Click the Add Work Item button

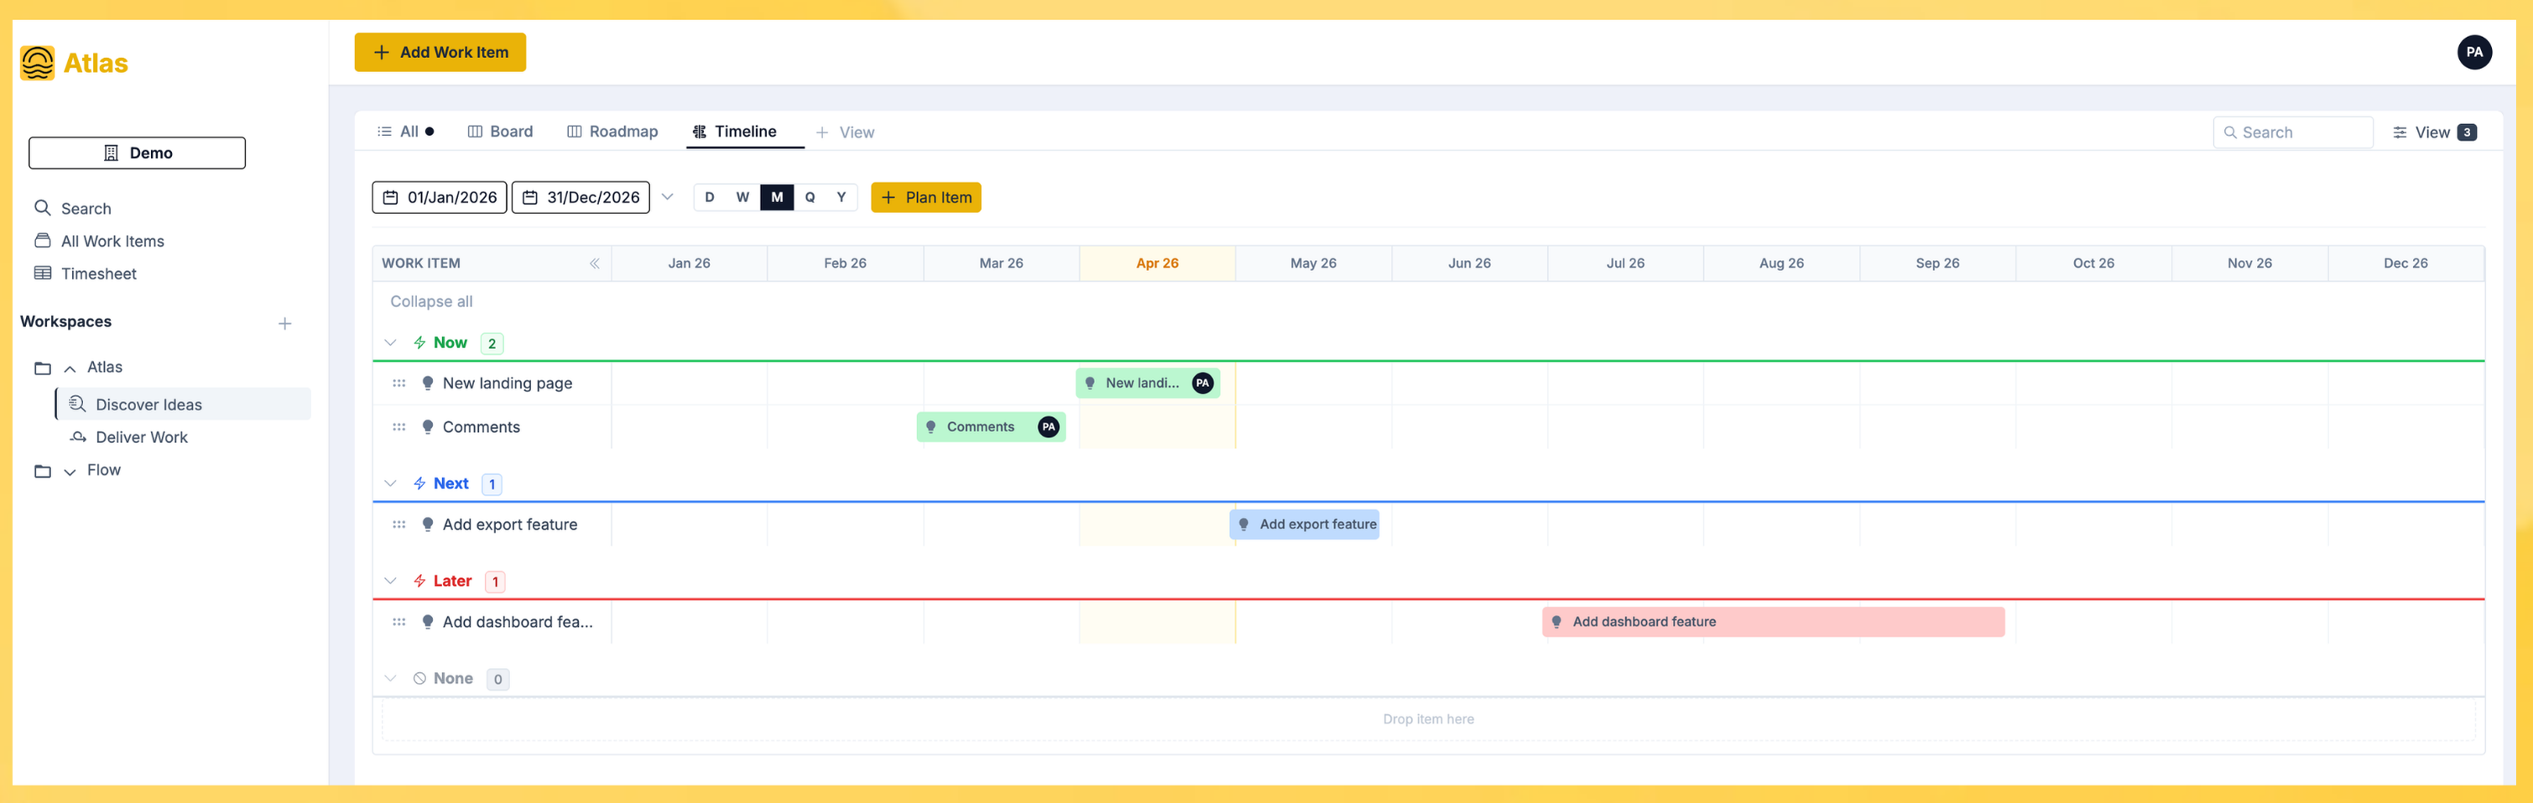click(440, 52)
